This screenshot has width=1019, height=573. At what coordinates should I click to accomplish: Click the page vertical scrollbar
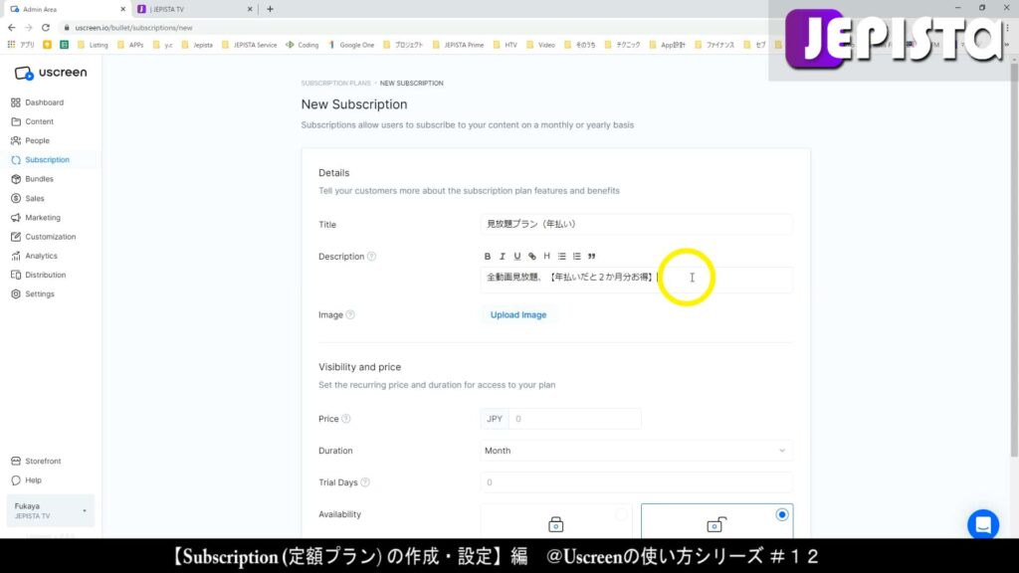[x=1014, y=260]
